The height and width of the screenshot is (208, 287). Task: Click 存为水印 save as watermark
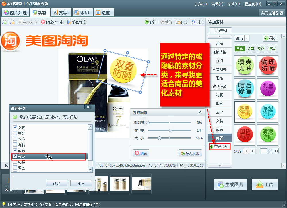(190, 153)
